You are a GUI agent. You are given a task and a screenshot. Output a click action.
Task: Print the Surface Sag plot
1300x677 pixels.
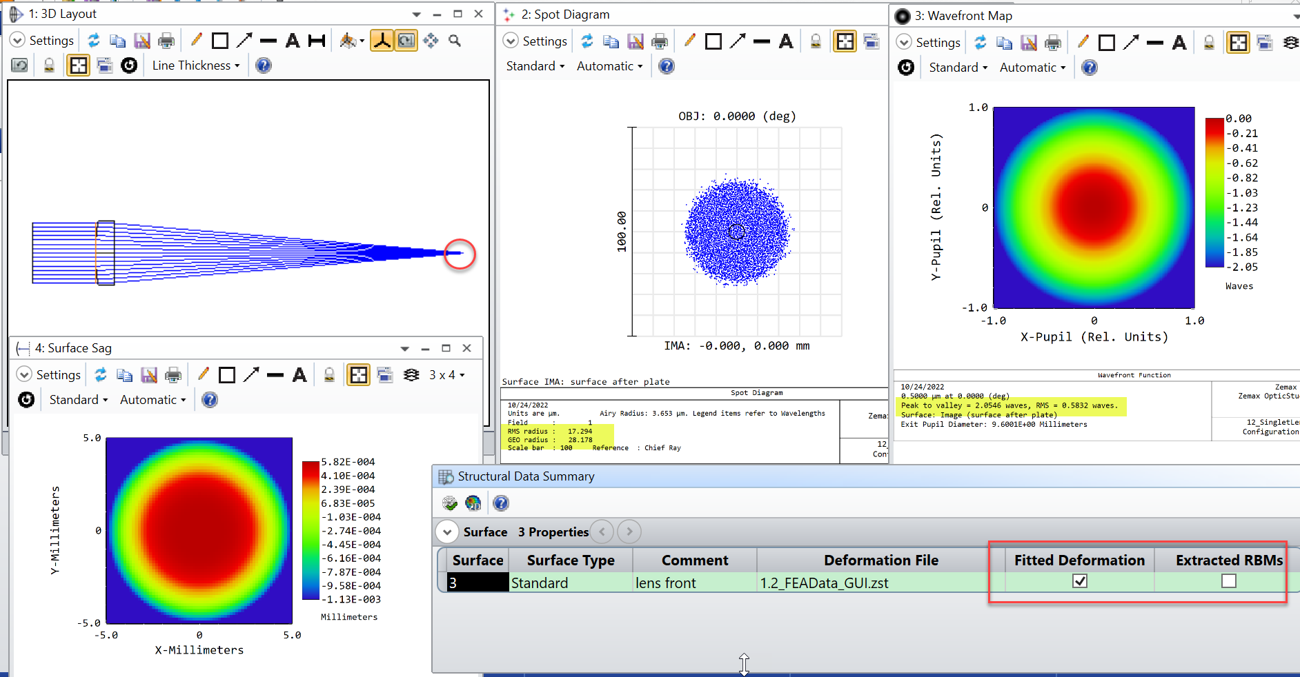tap(173, 374)
